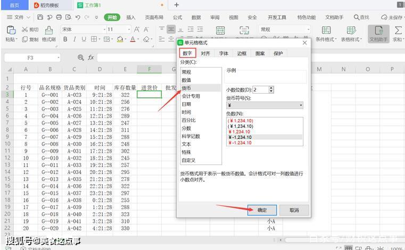Open the currency symbol ¥ dropdown

coord(301,105)
